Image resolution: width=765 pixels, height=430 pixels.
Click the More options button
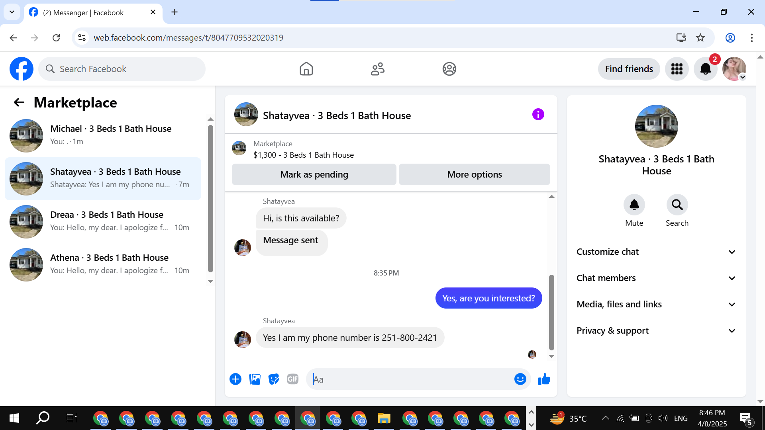point(474,175)
